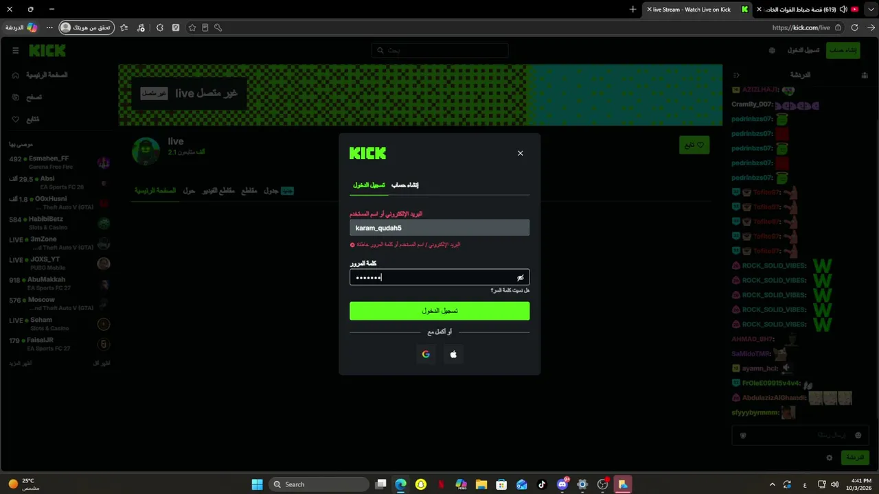This screenshot has height=494, width=879.
Task: Open Edge settings and more menu
Action: coord(49,27)
